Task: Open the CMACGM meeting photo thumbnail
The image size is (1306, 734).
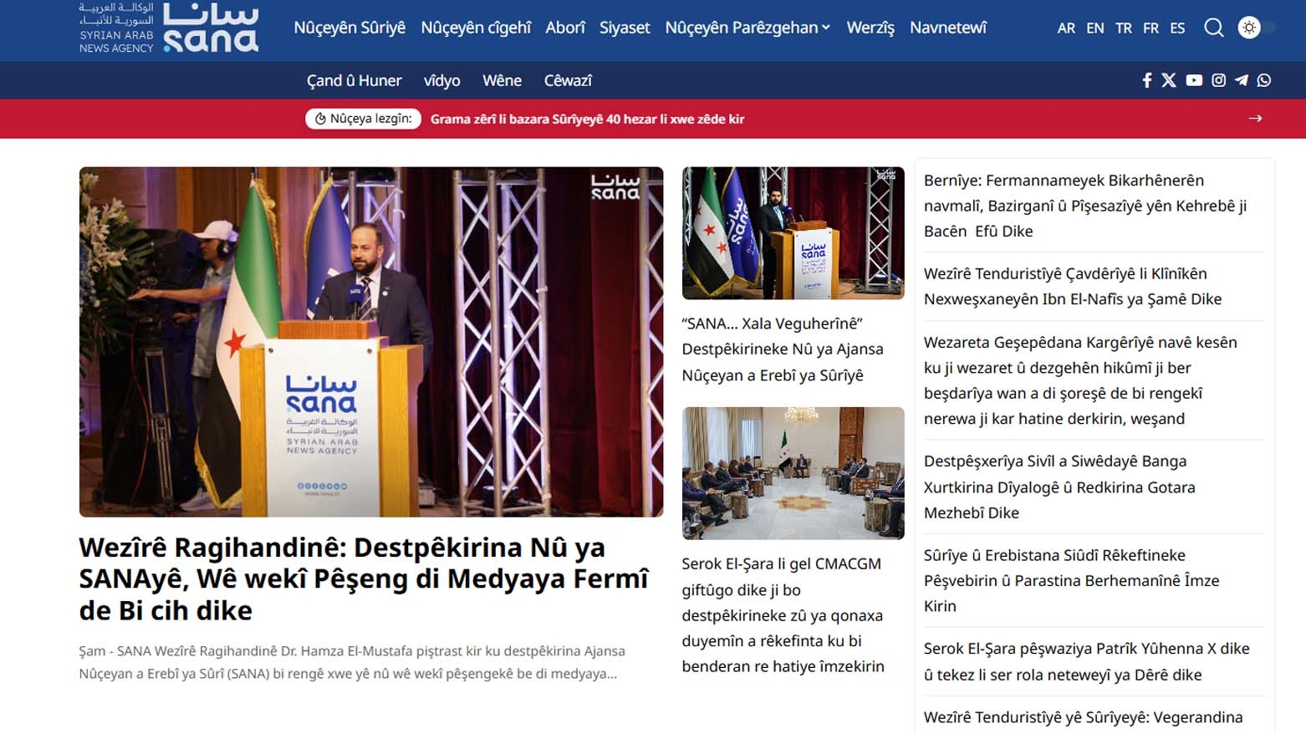Action: pos(793,473)
